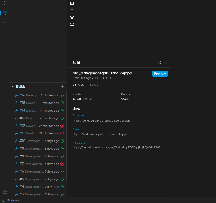The height and width of the screenshot is (203, 216).
Task: Collapse the Builds section chevron
Action: (13, 87)
